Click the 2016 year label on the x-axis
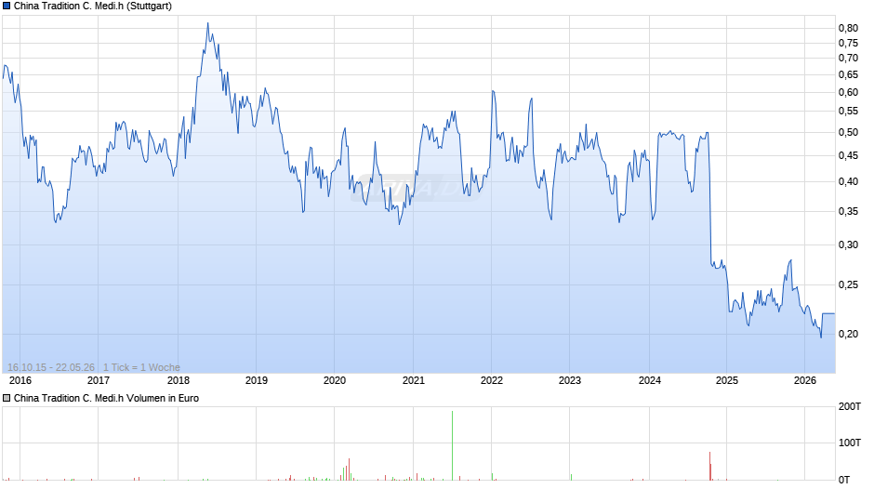This screenshot has width=874, height=489. coord(20,380)
